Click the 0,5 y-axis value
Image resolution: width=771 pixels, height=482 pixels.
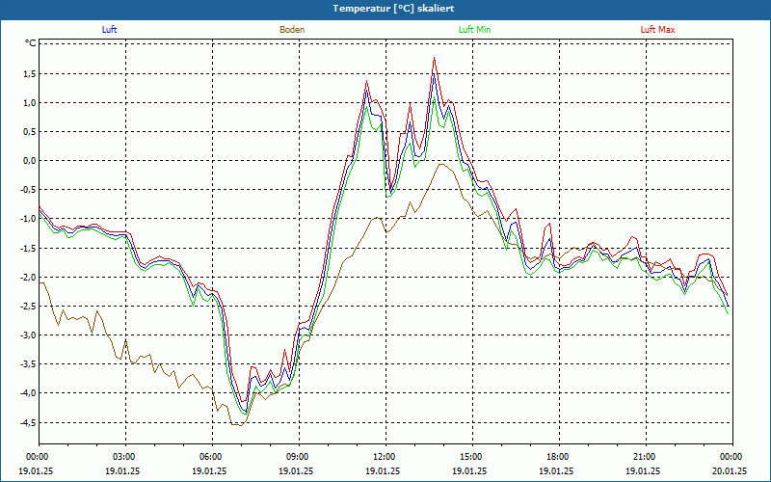(30, 132)
